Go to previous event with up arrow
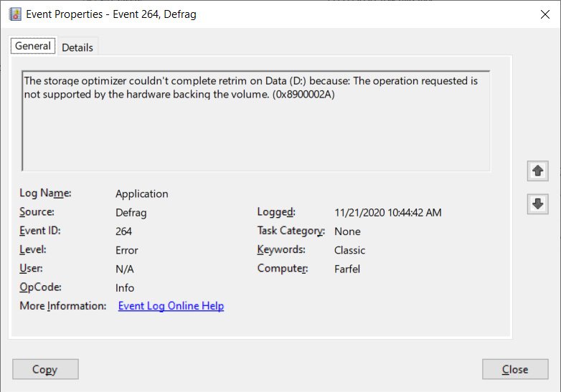This screenshot has height=392, width=561. 537,171
